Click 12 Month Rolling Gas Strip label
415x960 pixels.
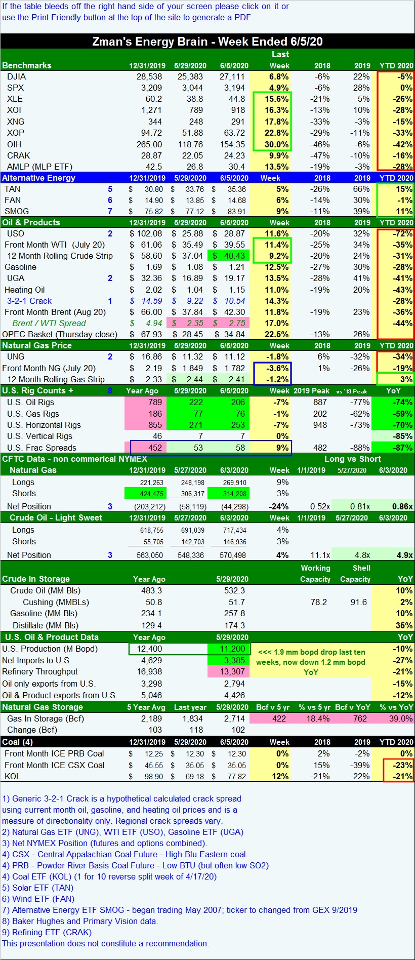(56, 379)
